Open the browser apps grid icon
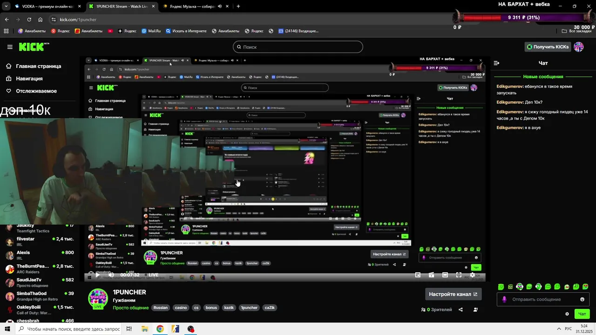Screen dimensions: 596x335 6,31
